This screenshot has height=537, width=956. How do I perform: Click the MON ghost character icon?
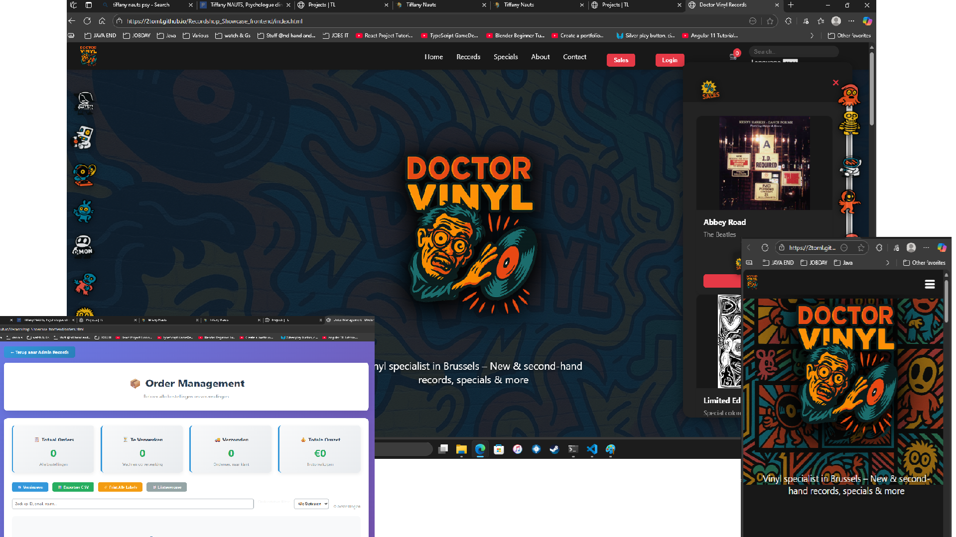[83, 246]
